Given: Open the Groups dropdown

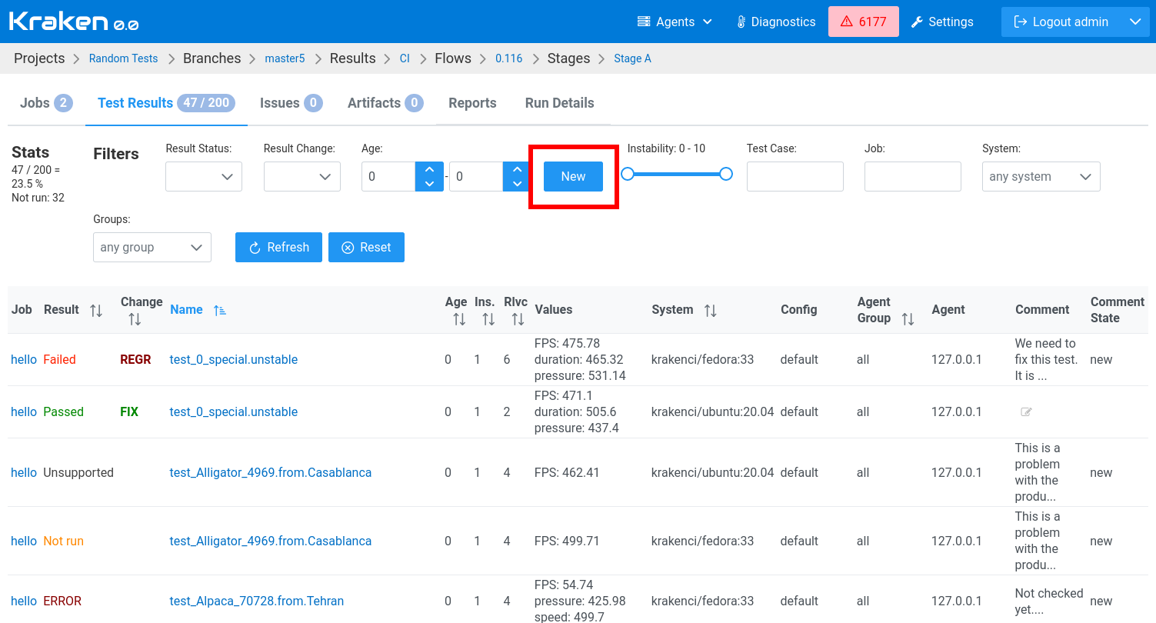Looking at the screenshot, I should click(x=152, y=247).
